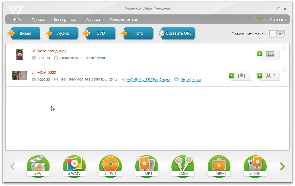
Task: Choose the в DVD output option
Action: [111, 166]
